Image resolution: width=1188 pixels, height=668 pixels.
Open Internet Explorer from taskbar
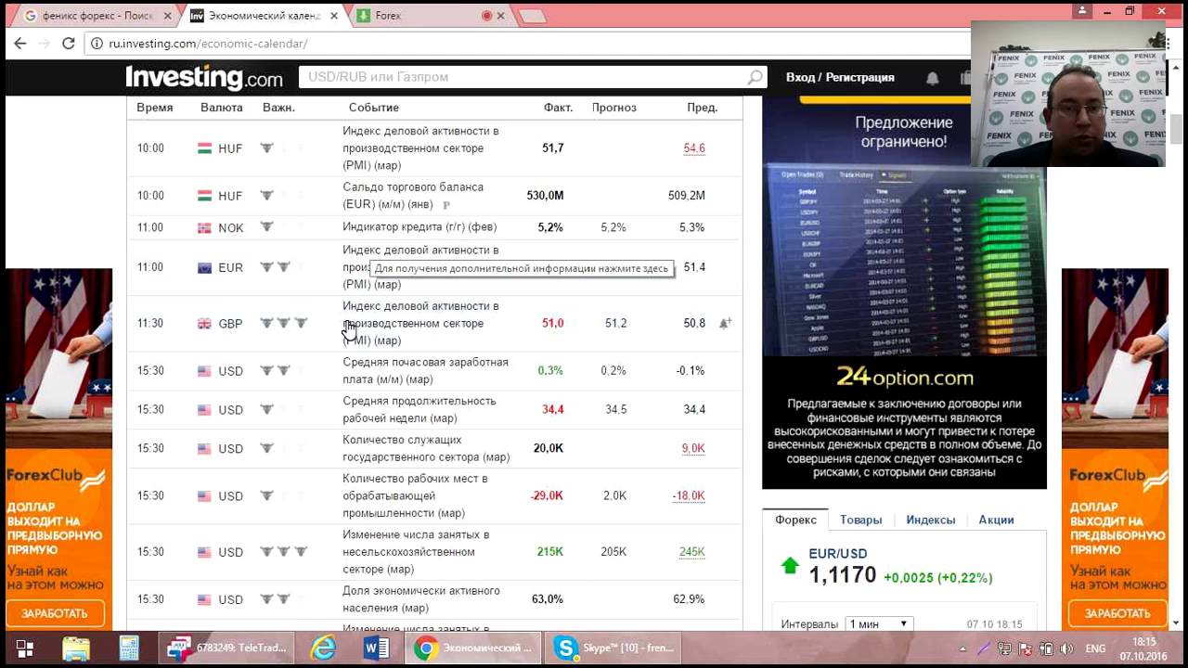[x=323, y=648]
